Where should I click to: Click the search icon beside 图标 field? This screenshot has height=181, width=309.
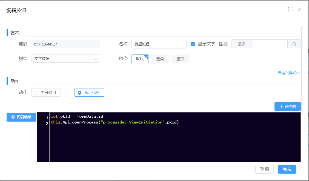tap(294, 44)
